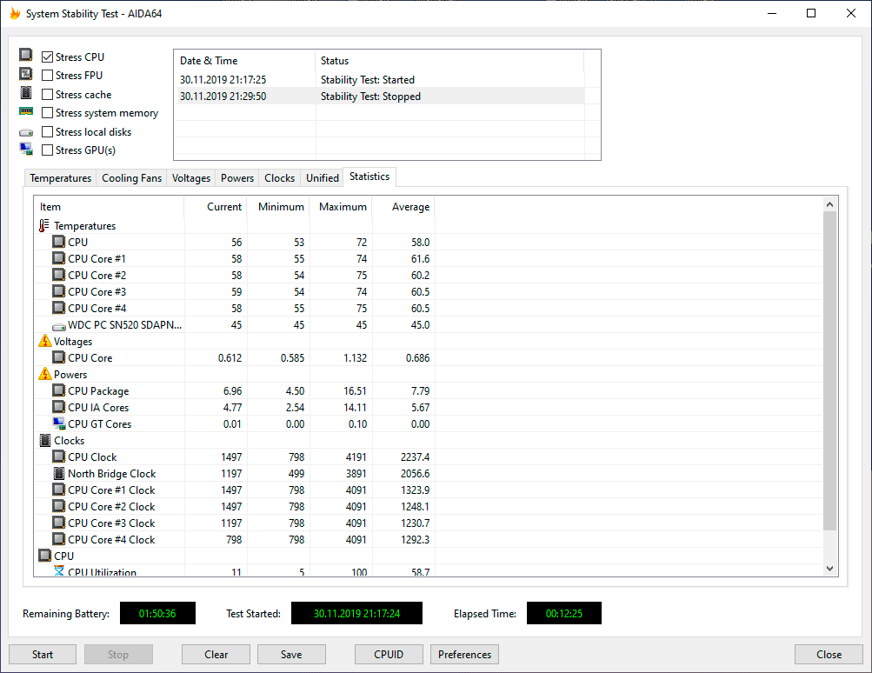Switch to the Temperatures tab
The height and width of the screenshot is (673, 872).
[61, 178]
